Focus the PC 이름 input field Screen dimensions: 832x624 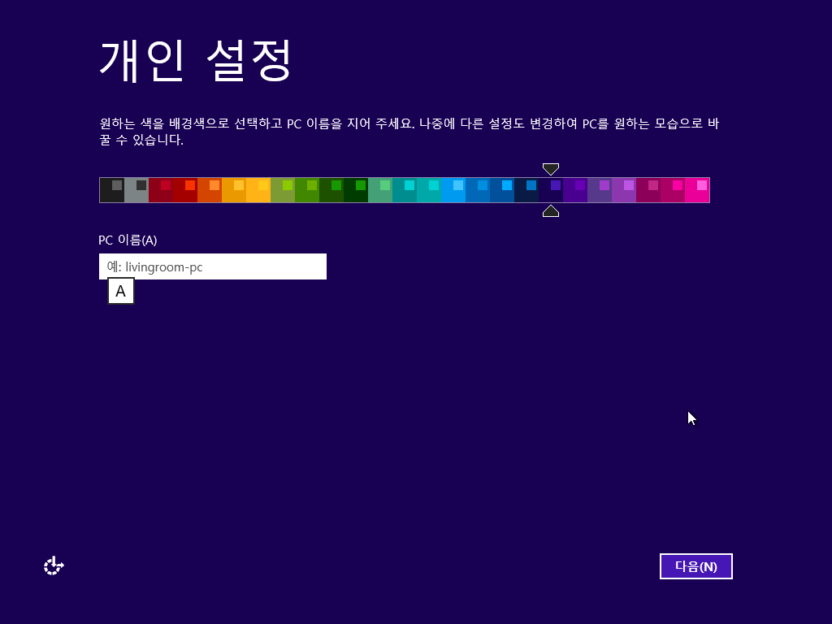point(212,266)
